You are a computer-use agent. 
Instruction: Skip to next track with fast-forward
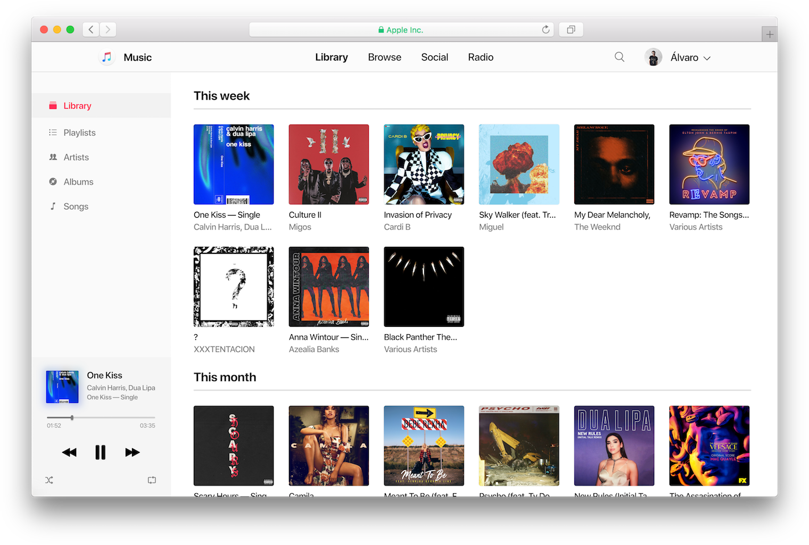click(x=133, y=452)
